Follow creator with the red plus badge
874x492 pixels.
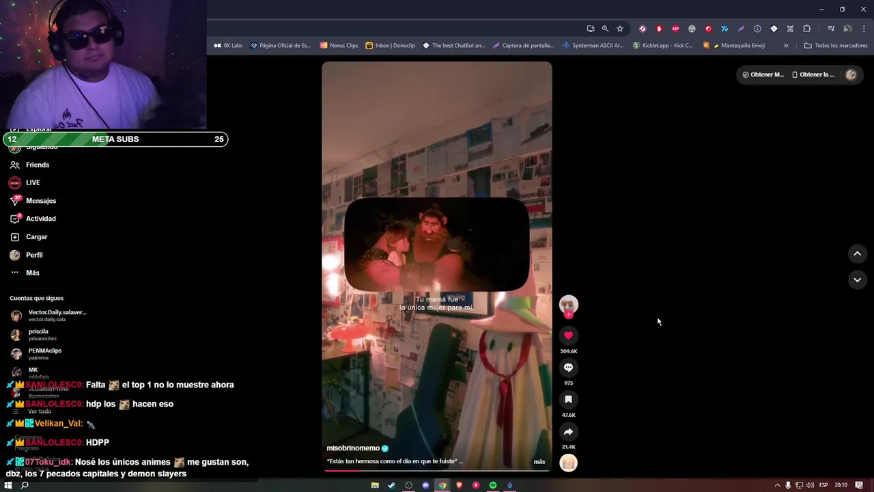click(x=568, y=315)
